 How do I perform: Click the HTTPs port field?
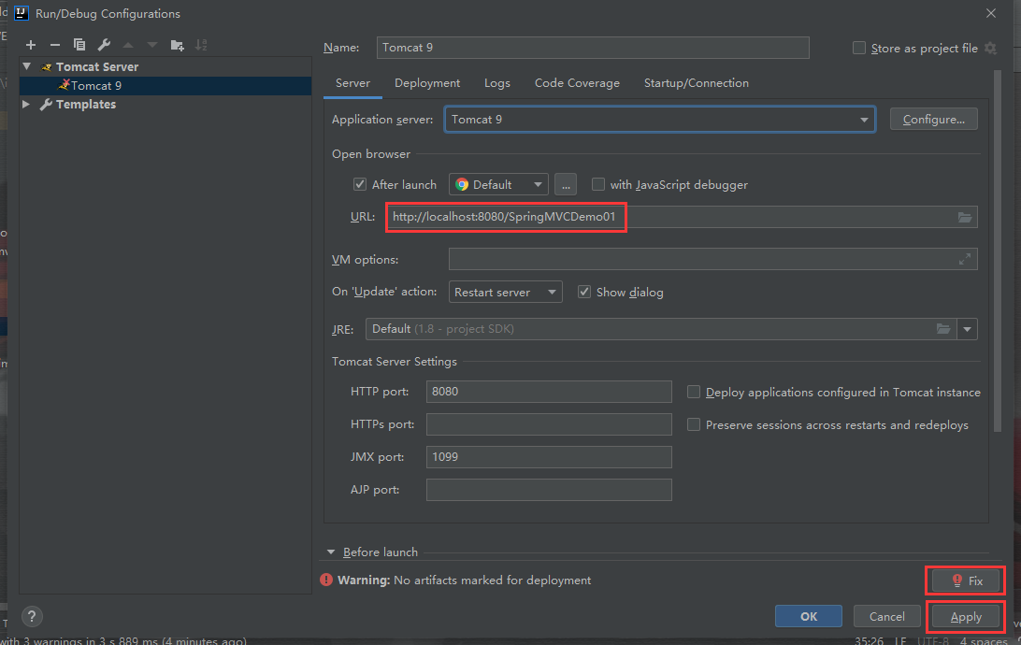(549, 424)
